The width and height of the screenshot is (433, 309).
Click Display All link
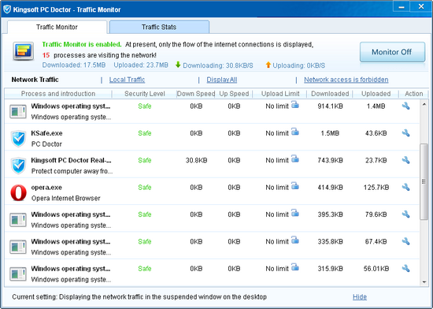[x=222, y=80]
